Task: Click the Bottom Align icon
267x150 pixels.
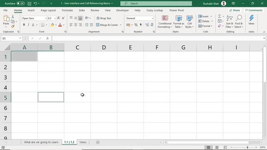Action: pos(81,18)
